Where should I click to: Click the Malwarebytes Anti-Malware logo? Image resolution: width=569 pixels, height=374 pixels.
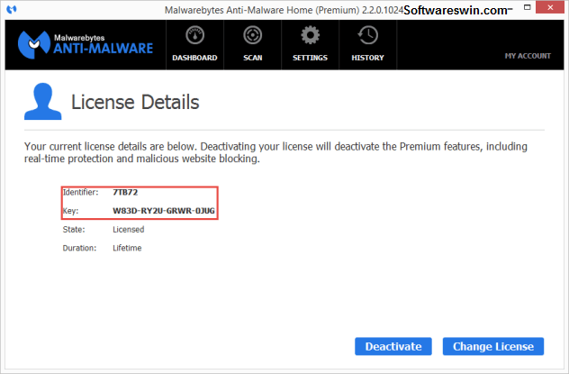[x=86, y=45]
